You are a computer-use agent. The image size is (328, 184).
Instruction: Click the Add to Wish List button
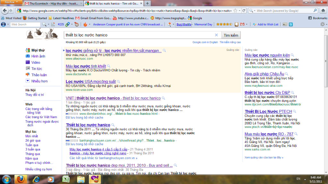pyautogui.click(x=266, y=24)
